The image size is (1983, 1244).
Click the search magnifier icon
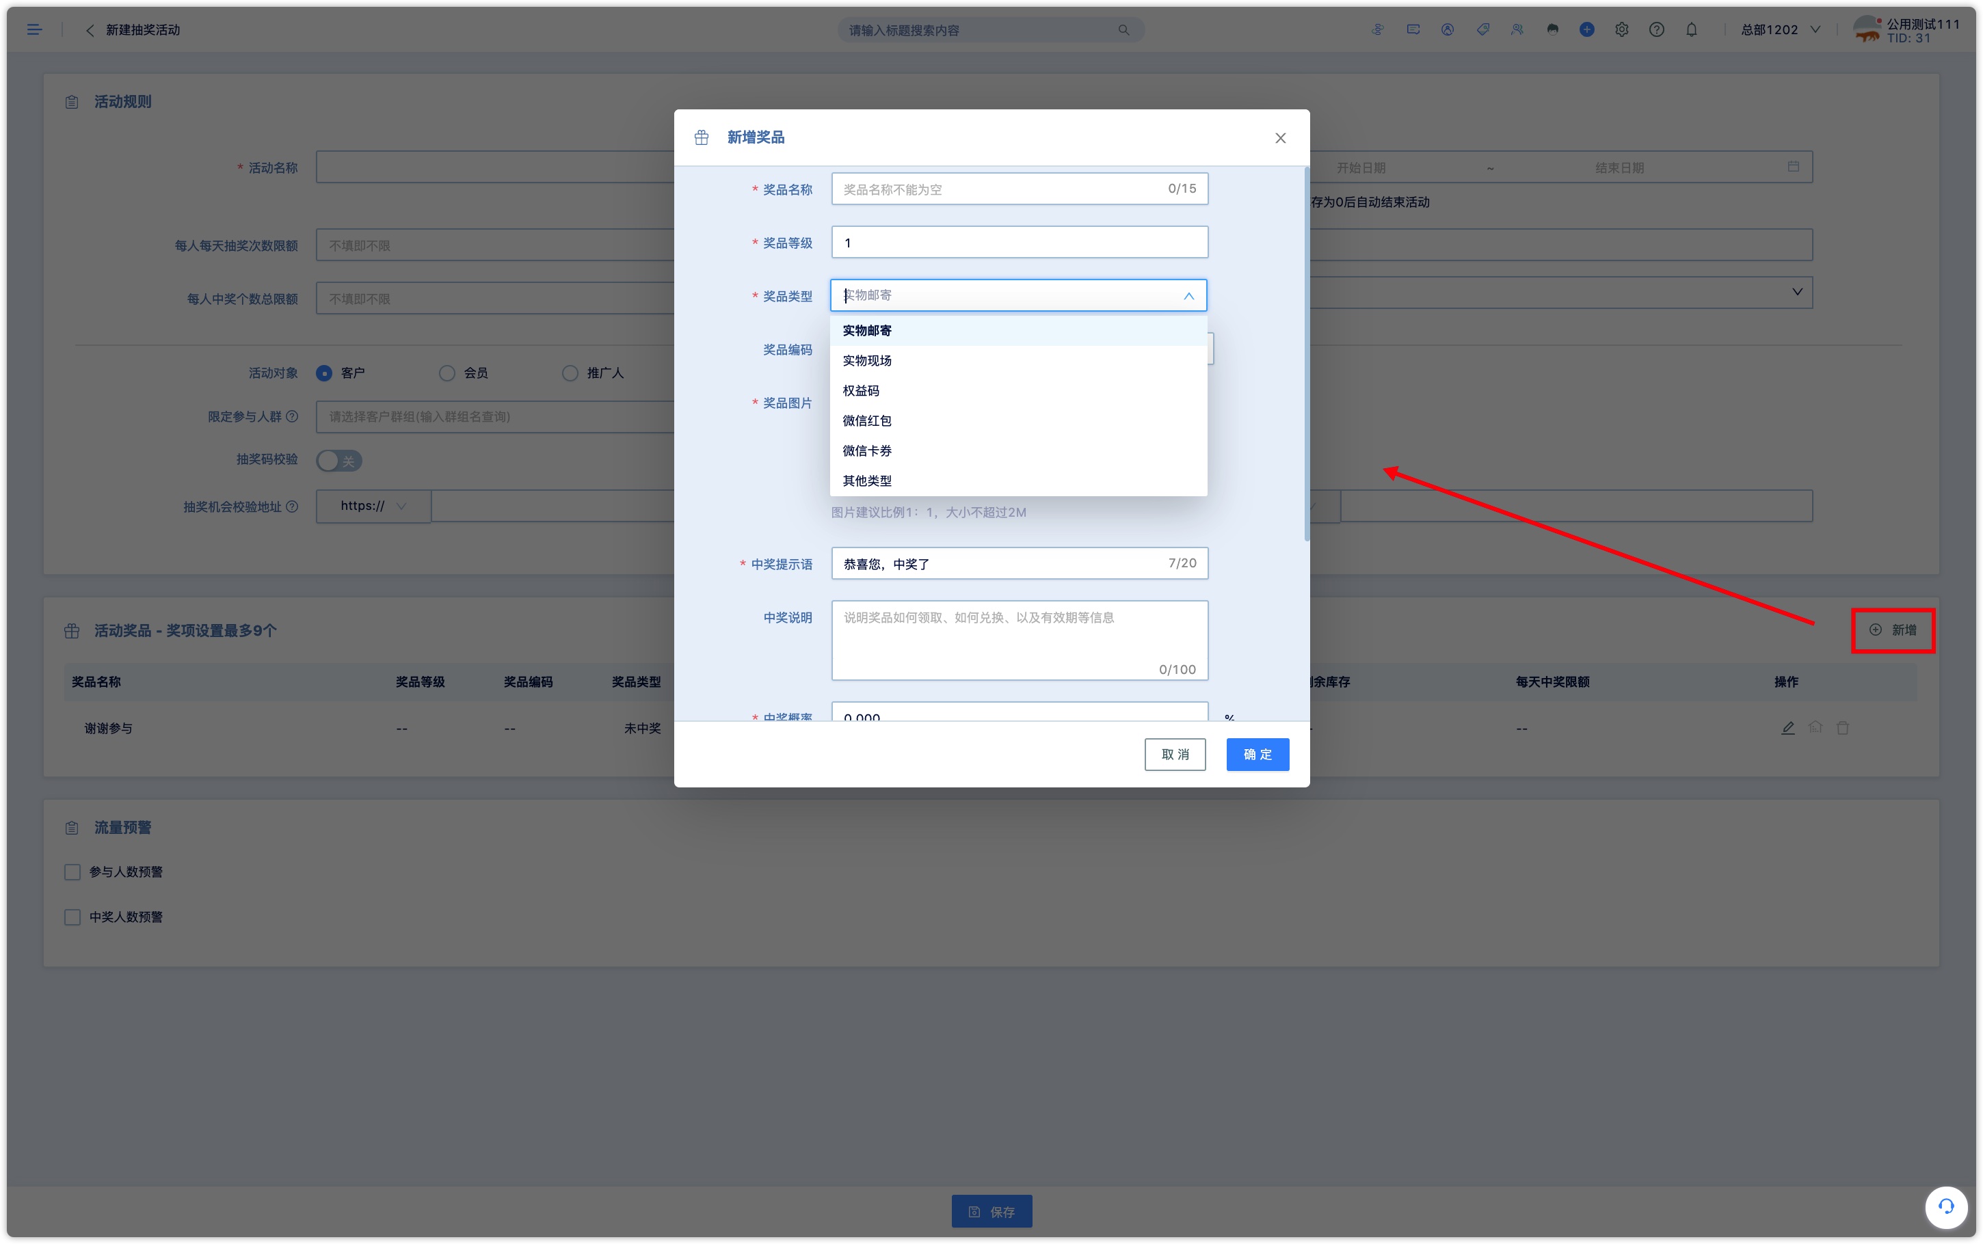coord(1123,31)
